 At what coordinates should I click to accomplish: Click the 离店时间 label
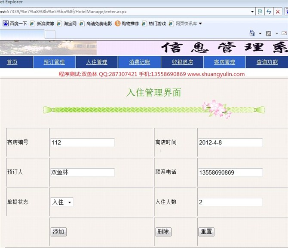coord(166,142)
